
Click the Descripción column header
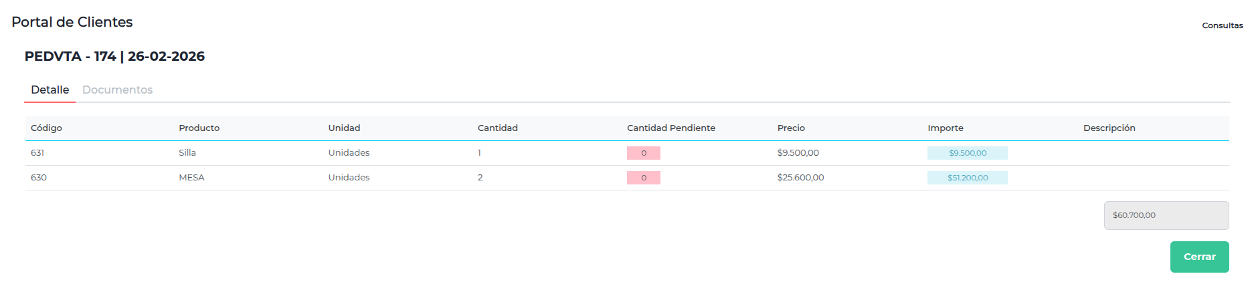tap(1109, 128)
